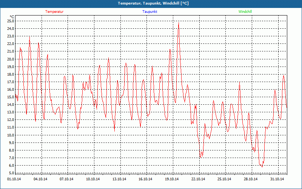Click the 17,0 y-axis label
Screen dimensions: 302x189
point(11,82)
